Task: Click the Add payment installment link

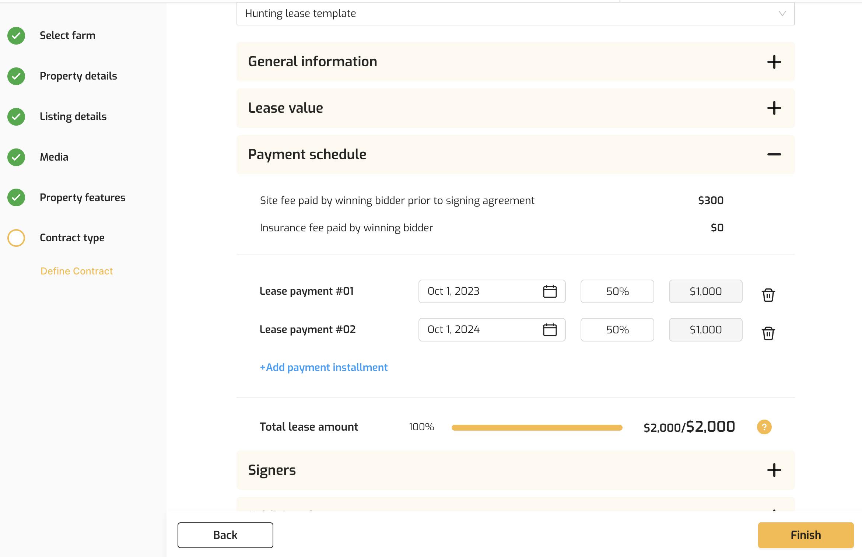Action: 323,367
